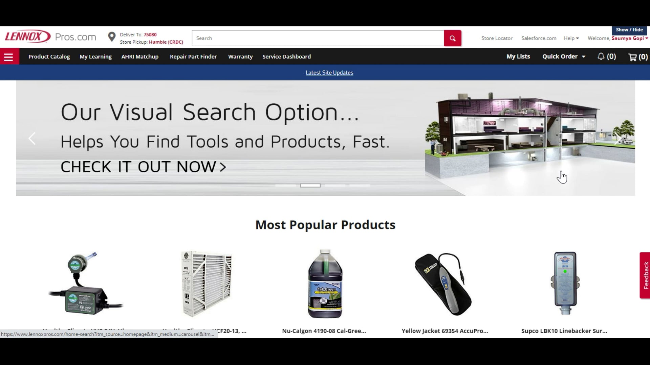The image size is (650, 365).
Task: Click the Feedback tab icon
Action: point(645,274)
